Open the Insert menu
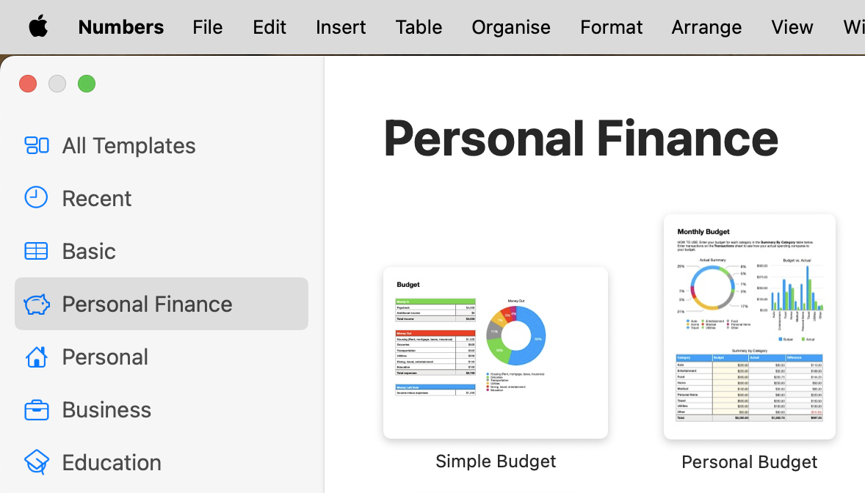The image size is (865, 493). click(x=340, y=27)
